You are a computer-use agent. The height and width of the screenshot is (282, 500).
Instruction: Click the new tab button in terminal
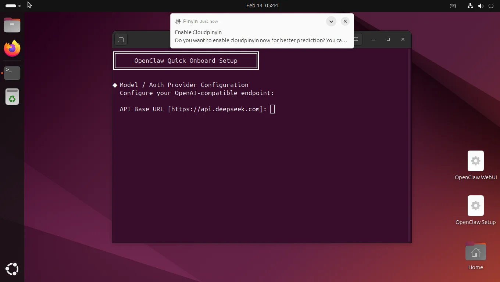(121, 40)
